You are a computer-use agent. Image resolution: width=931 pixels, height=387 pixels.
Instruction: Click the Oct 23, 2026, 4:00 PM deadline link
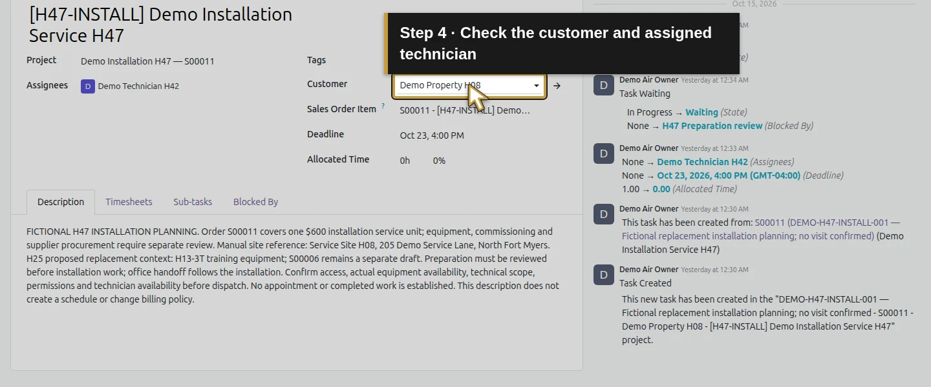click(x=729, y=175)
